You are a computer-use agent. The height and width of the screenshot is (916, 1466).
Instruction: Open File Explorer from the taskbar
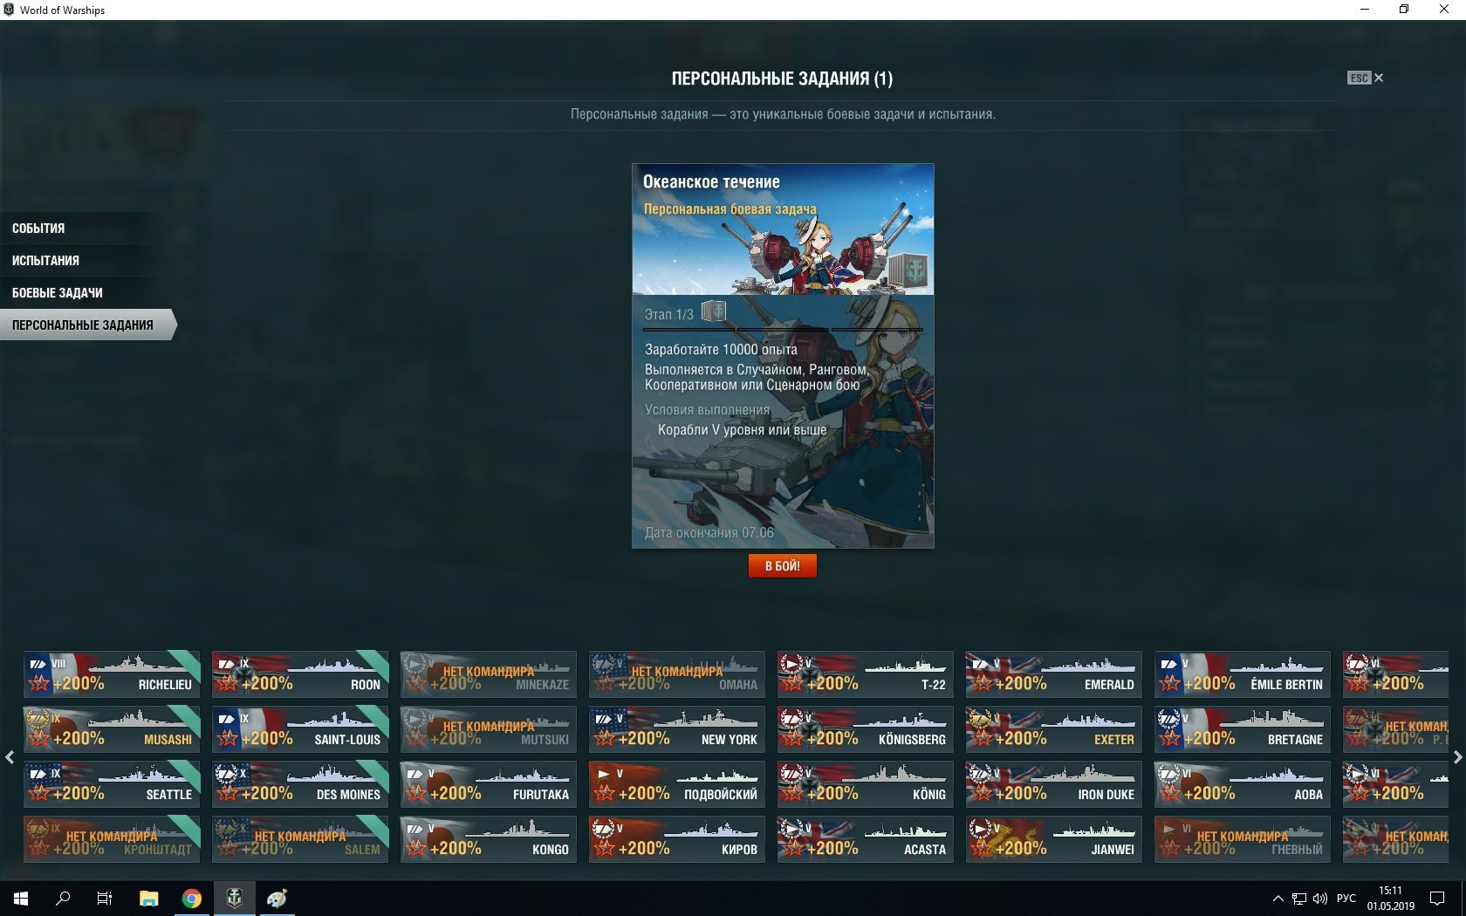[x=149, y=898]
